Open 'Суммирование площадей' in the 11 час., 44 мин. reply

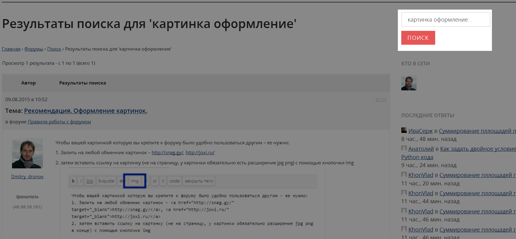click(x=478, y=193)
